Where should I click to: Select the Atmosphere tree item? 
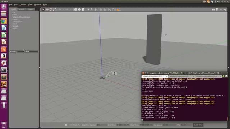point(18,21)
